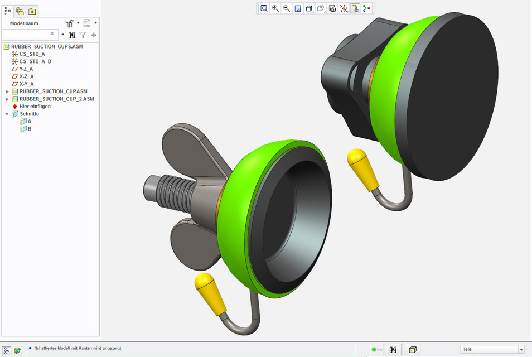
Task: Click the Repaint view icon
Action: (x=297, y=8)
